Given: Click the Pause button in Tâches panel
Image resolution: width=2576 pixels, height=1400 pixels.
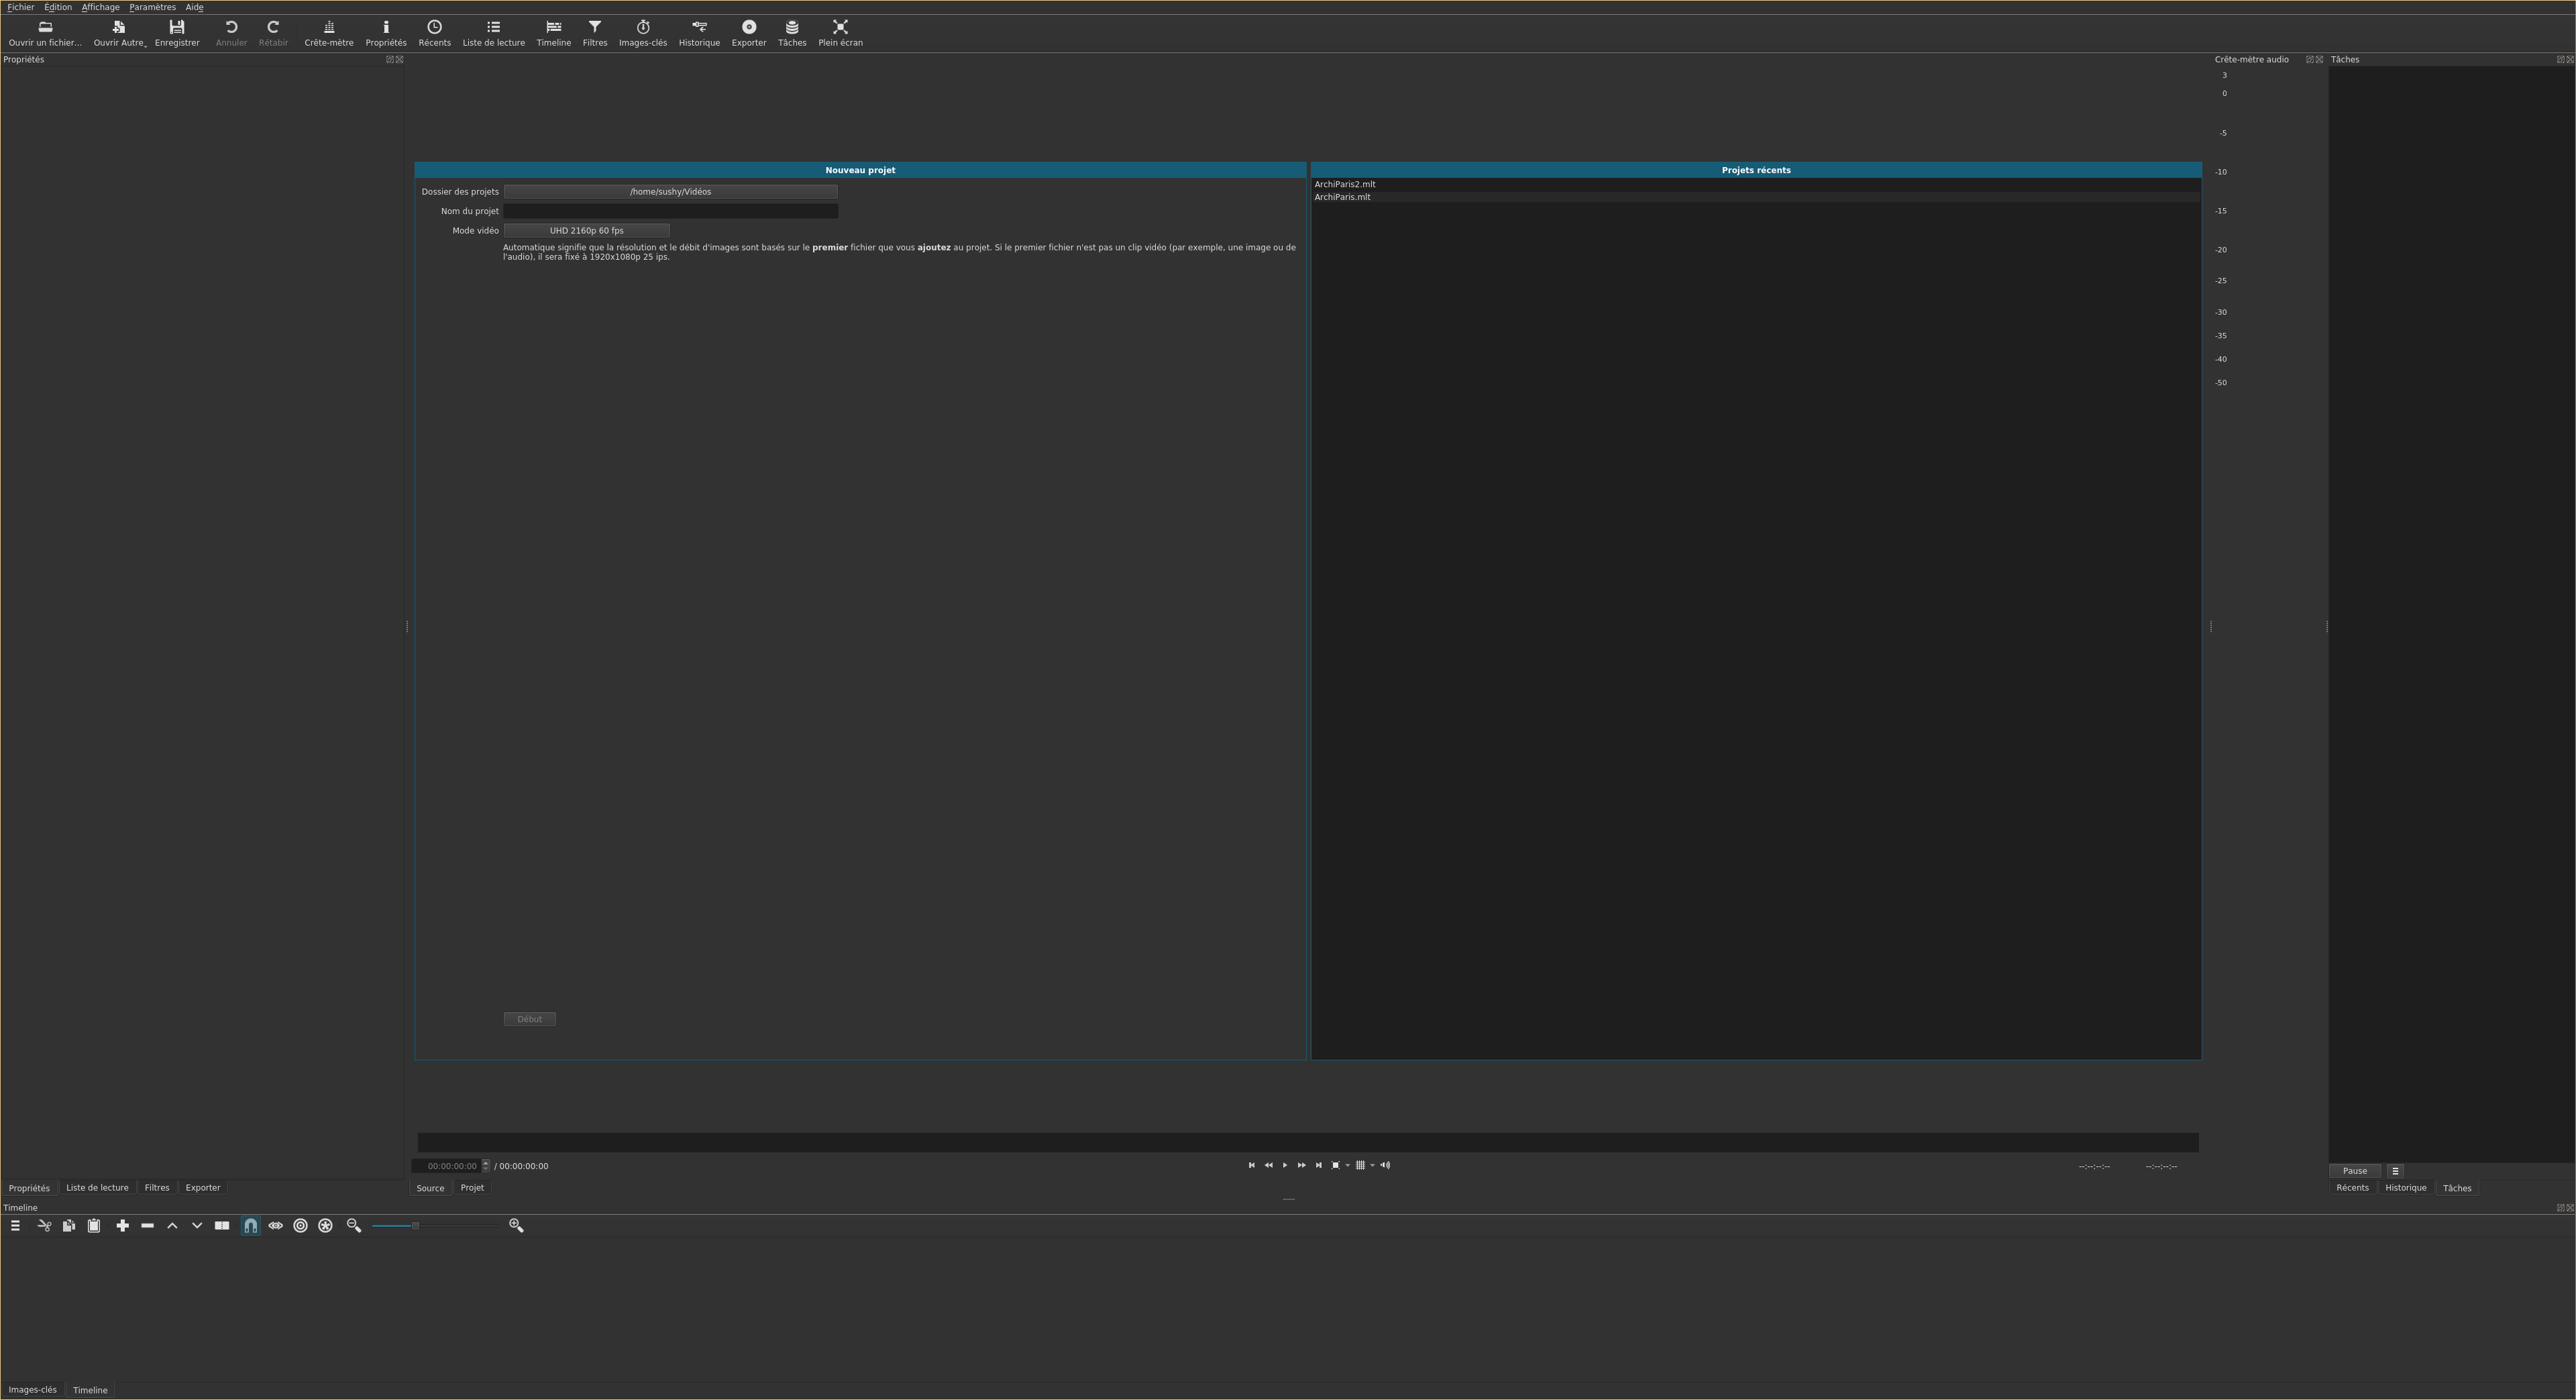Looking at the screenshot, I should click(2354, 1171).
